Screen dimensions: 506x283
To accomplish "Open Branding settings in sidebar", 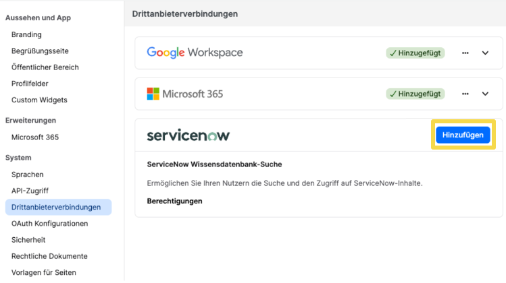I will point(26,34).
